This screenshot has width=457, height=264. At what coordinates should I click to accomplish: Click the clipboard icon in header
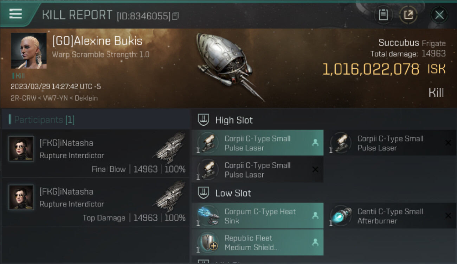(383, 15)
